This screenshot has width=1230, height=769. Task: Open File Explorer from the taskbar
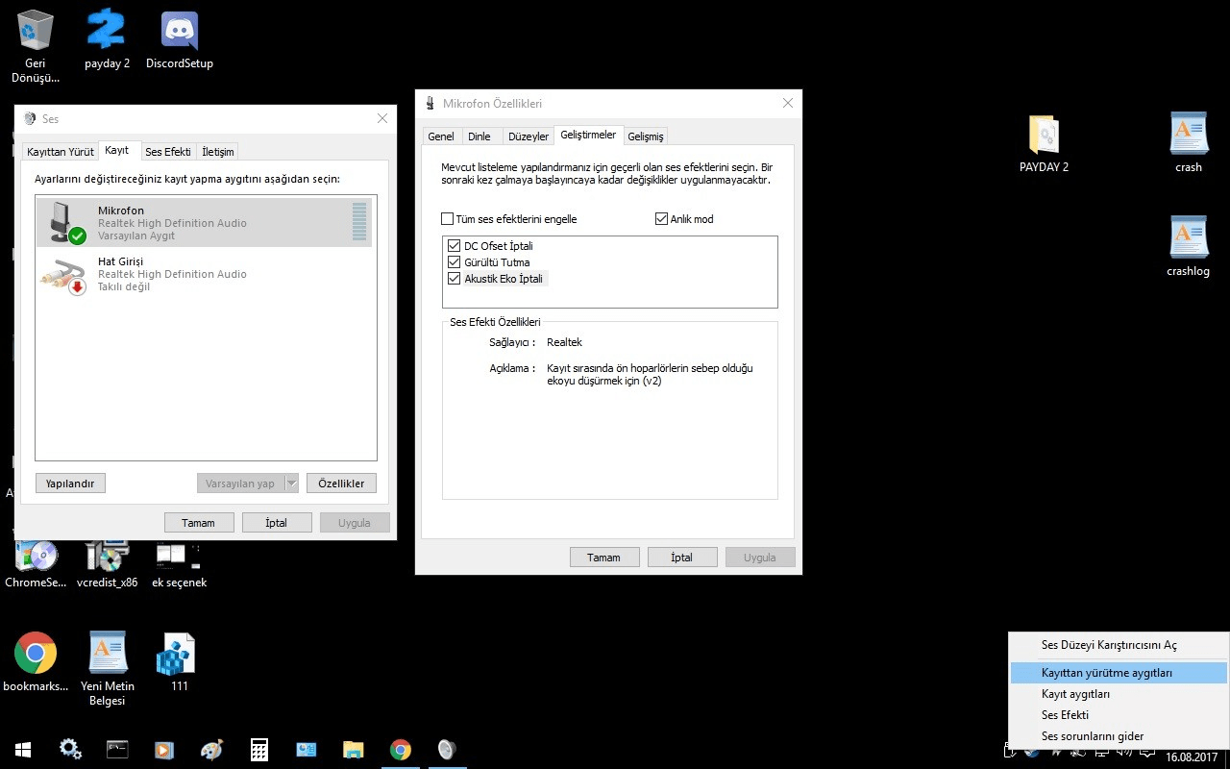coord(354,750)
